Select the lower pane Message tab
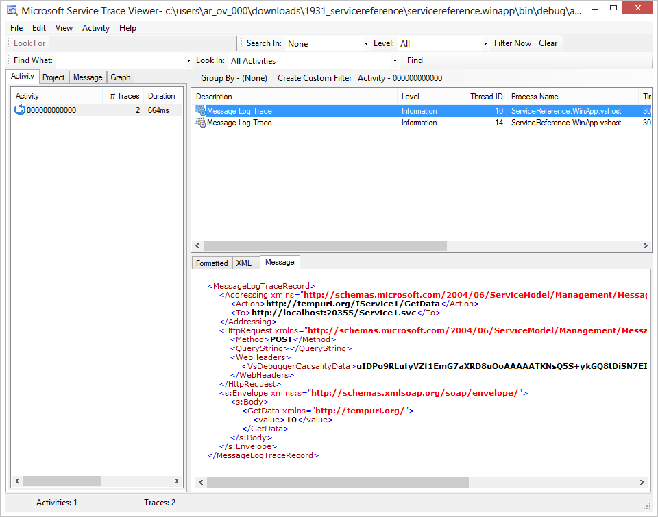658x517 pixels. click(x=280, y=263)
